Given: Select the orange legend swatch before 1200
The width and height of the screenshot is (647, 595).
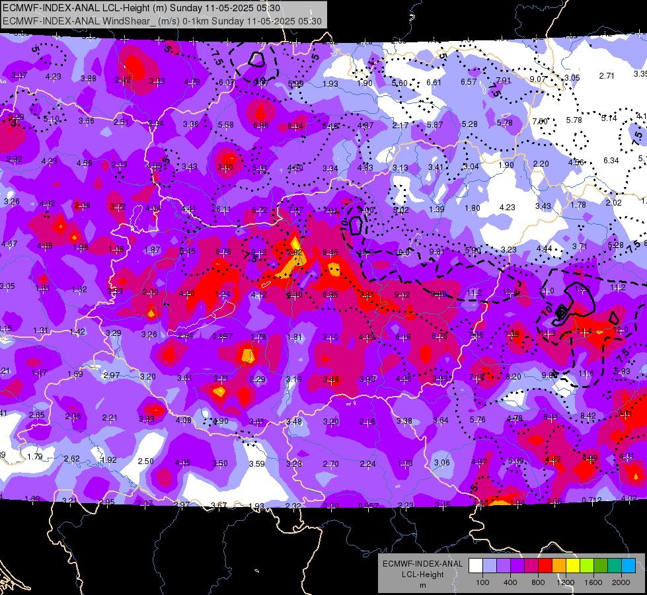Looking at the screenshot, I should 559,566.
